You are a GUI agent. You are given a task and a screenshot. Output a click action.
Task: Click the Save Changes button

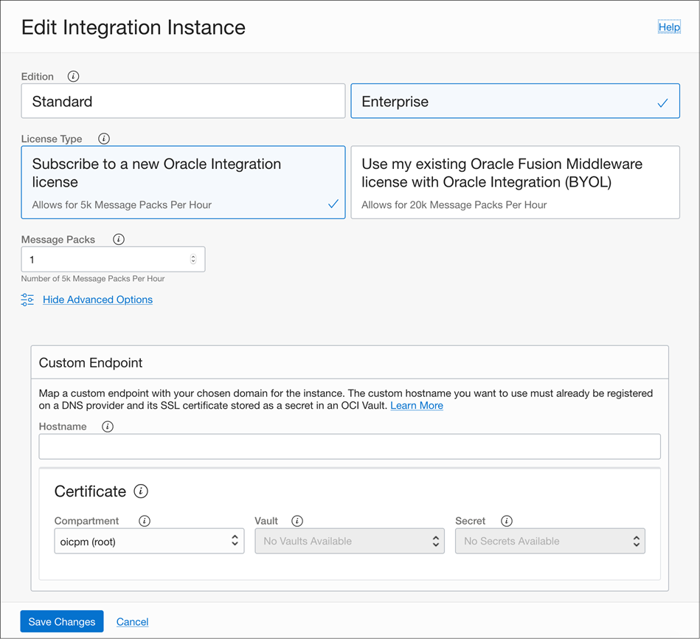(61, 621)
